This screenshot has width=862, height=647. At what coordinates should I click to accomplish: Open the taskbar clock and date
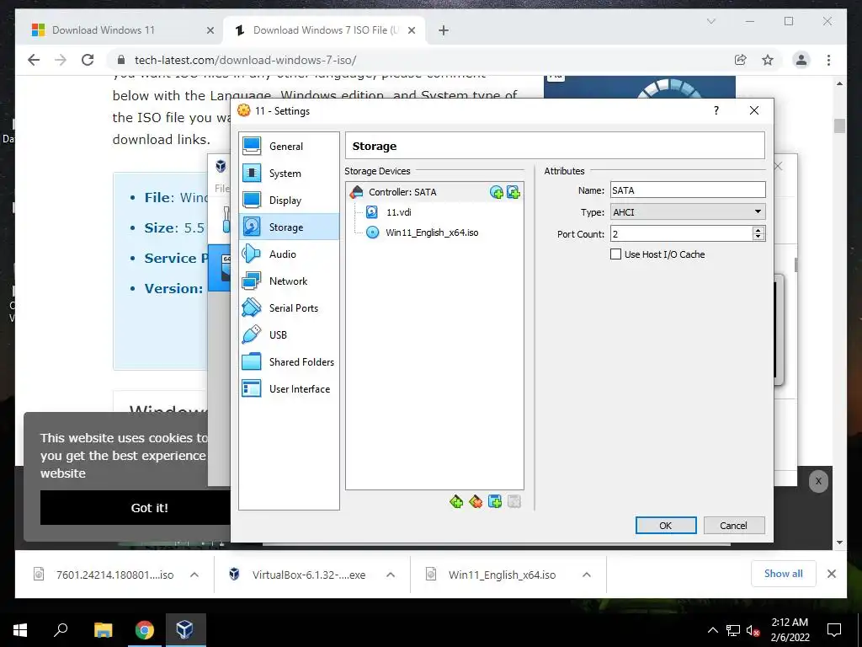(x=790, y=630)
